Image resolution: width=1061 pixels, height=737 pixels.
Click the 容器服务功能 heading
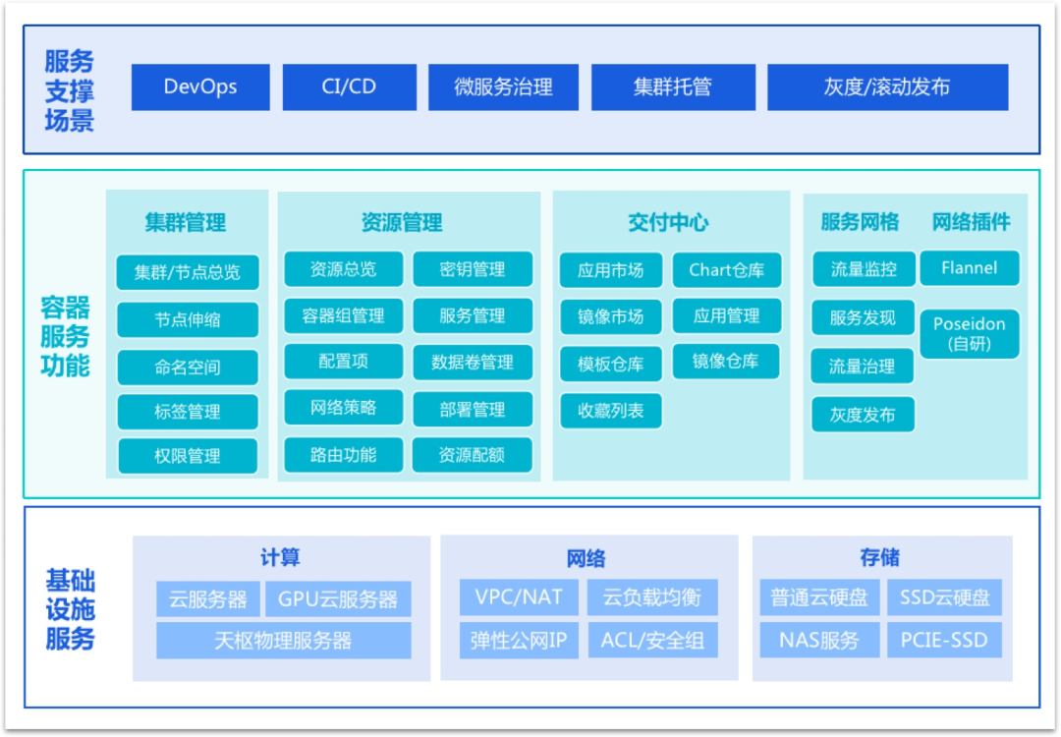click(65, 336)
